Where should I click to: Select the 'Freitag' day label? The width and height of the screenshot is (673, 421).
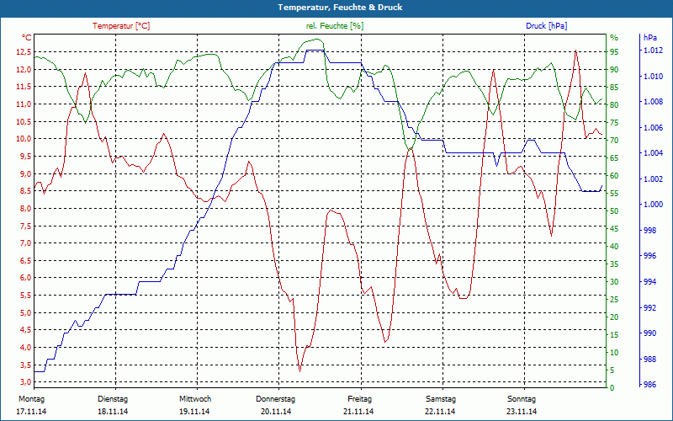pos(360,399)
